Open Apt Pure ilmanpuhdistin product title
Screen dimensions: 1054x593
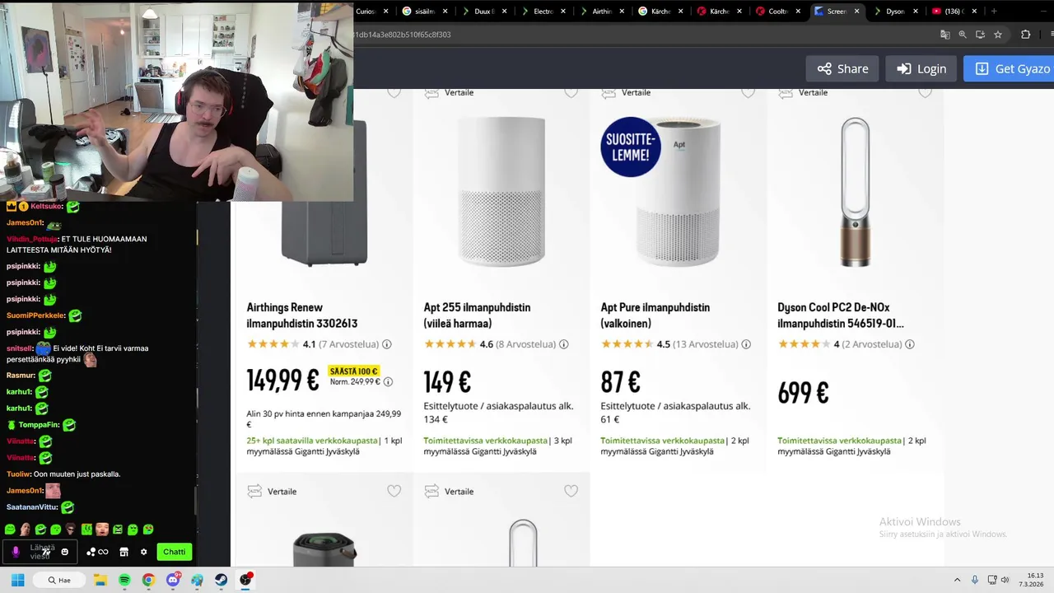pyautogui.click(x=655, y=315)
